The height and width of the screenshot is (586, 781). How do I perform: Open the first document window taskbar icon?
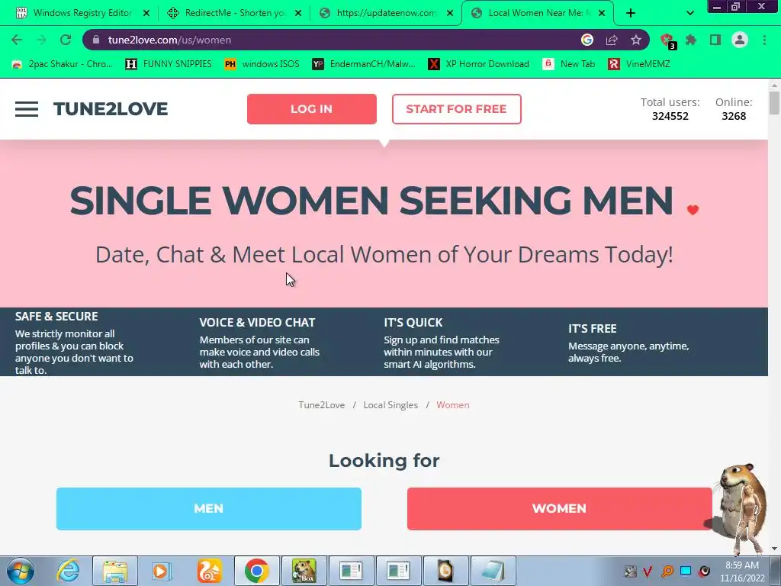coord(351,571)
